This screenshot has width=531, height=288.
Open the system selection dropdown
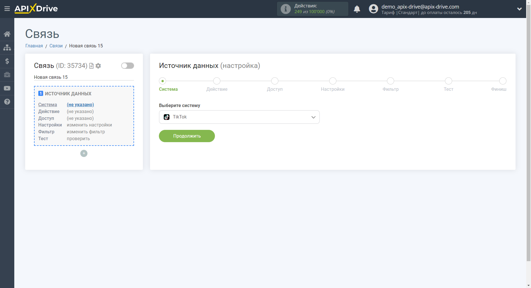(x=239, y=117)
